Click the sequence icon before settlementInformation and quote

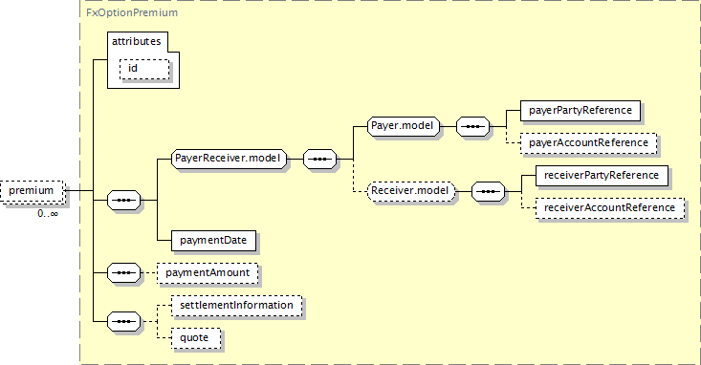click(123, 321)
